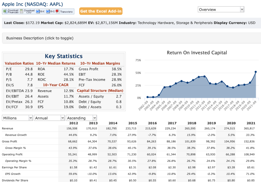261x182 pixels.
Task: Click the Get the Excel Add-in button
Action: [x=101, y=11]
